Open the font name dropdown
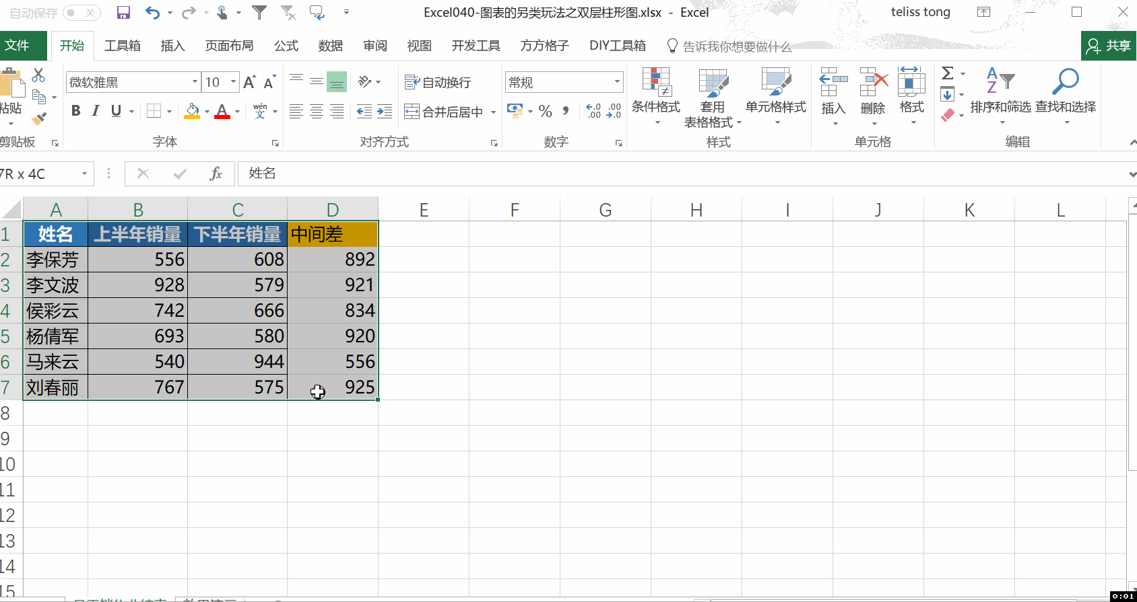 coord(195,82)
